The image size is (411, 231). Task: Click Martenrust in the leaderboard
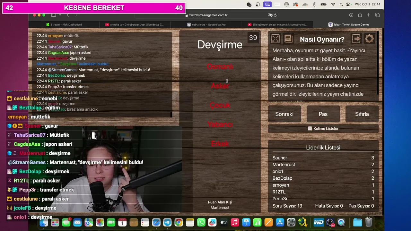point(284,165)
